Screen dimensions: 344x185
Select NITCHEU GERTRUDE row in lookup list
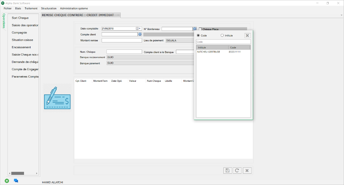point(209,52)
